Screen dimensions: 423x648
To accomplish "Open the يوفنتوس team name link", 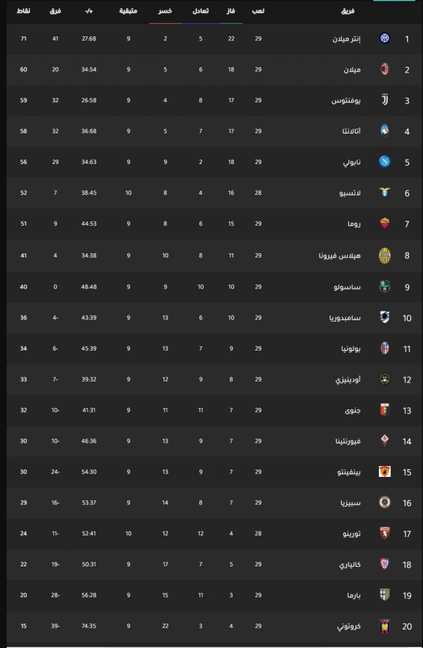I will [346, 100].
